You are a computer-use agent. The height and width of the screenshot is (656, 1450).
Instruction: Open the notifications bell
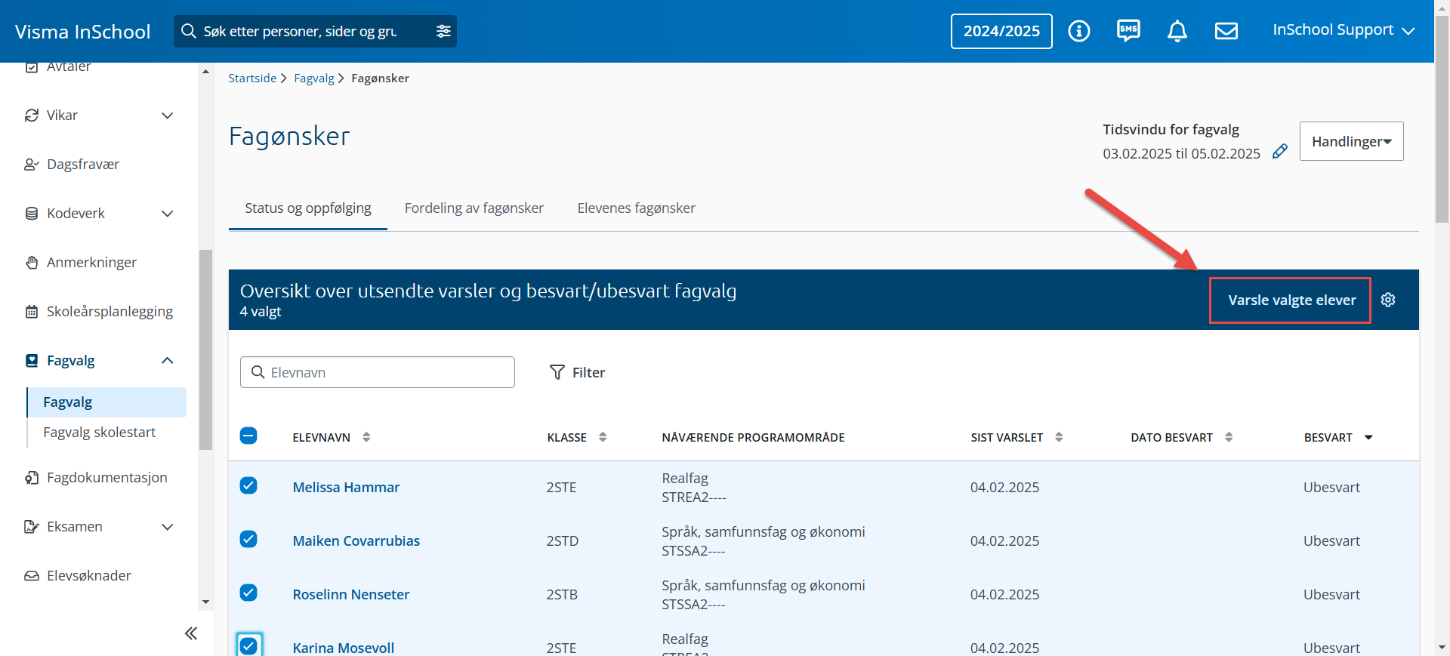(1177, 31)
